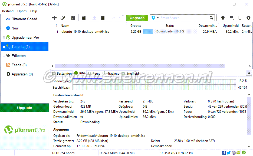Click the Gedownload pieces progress bar
This screenshot has width=253, height=156.
[x=154, y=81]
